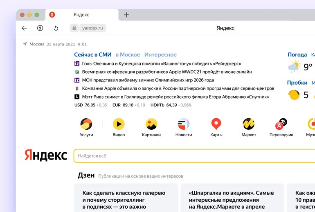
Task: Click the Москва location indicator
Action: pyautogui.click(x=36, y=44)
